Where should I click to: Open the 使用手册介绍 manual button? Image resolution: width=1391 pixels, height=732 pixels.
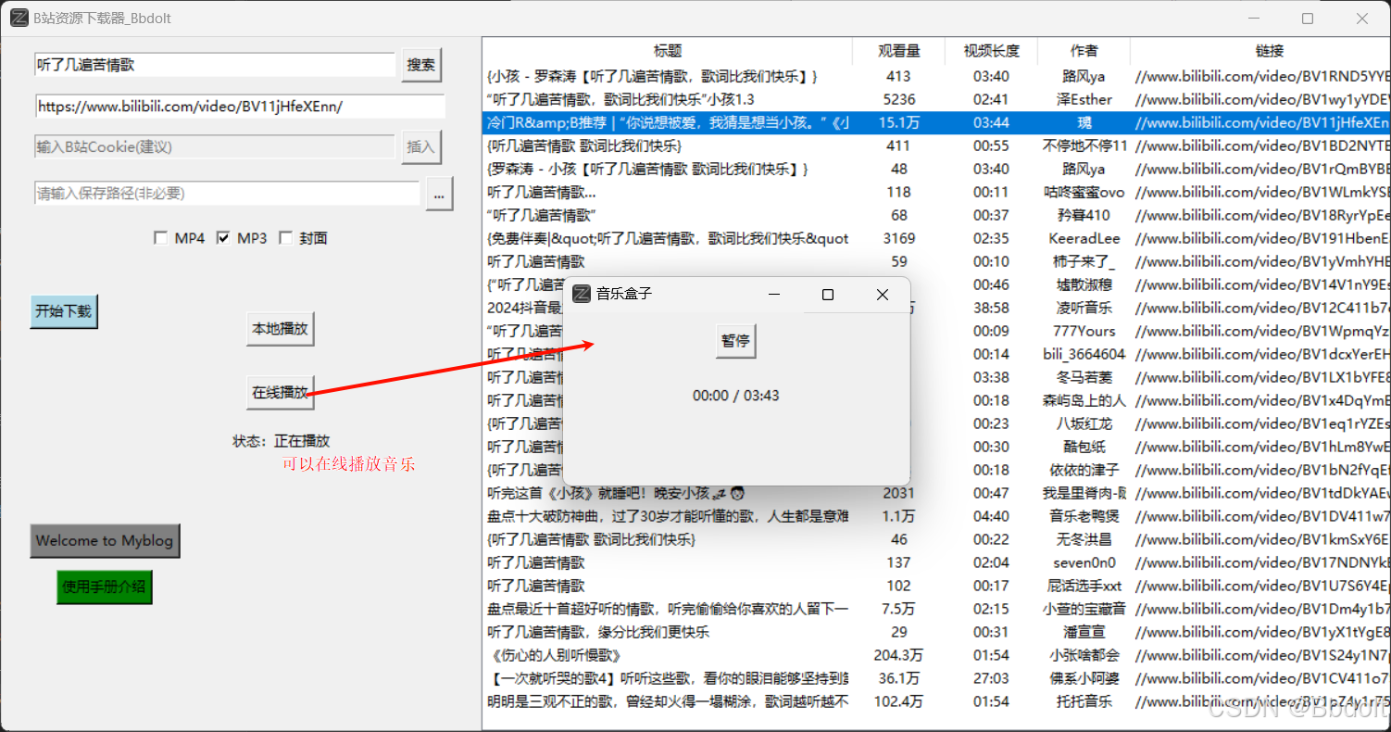(x=105, y=587)
